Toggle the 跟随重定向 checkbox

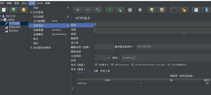[96, 65]
